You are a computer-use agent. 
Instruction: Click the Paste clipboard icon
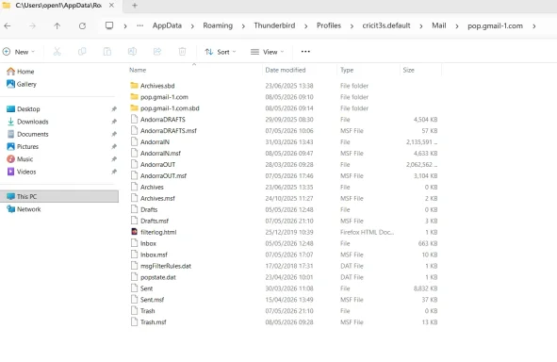click(107, 52)
